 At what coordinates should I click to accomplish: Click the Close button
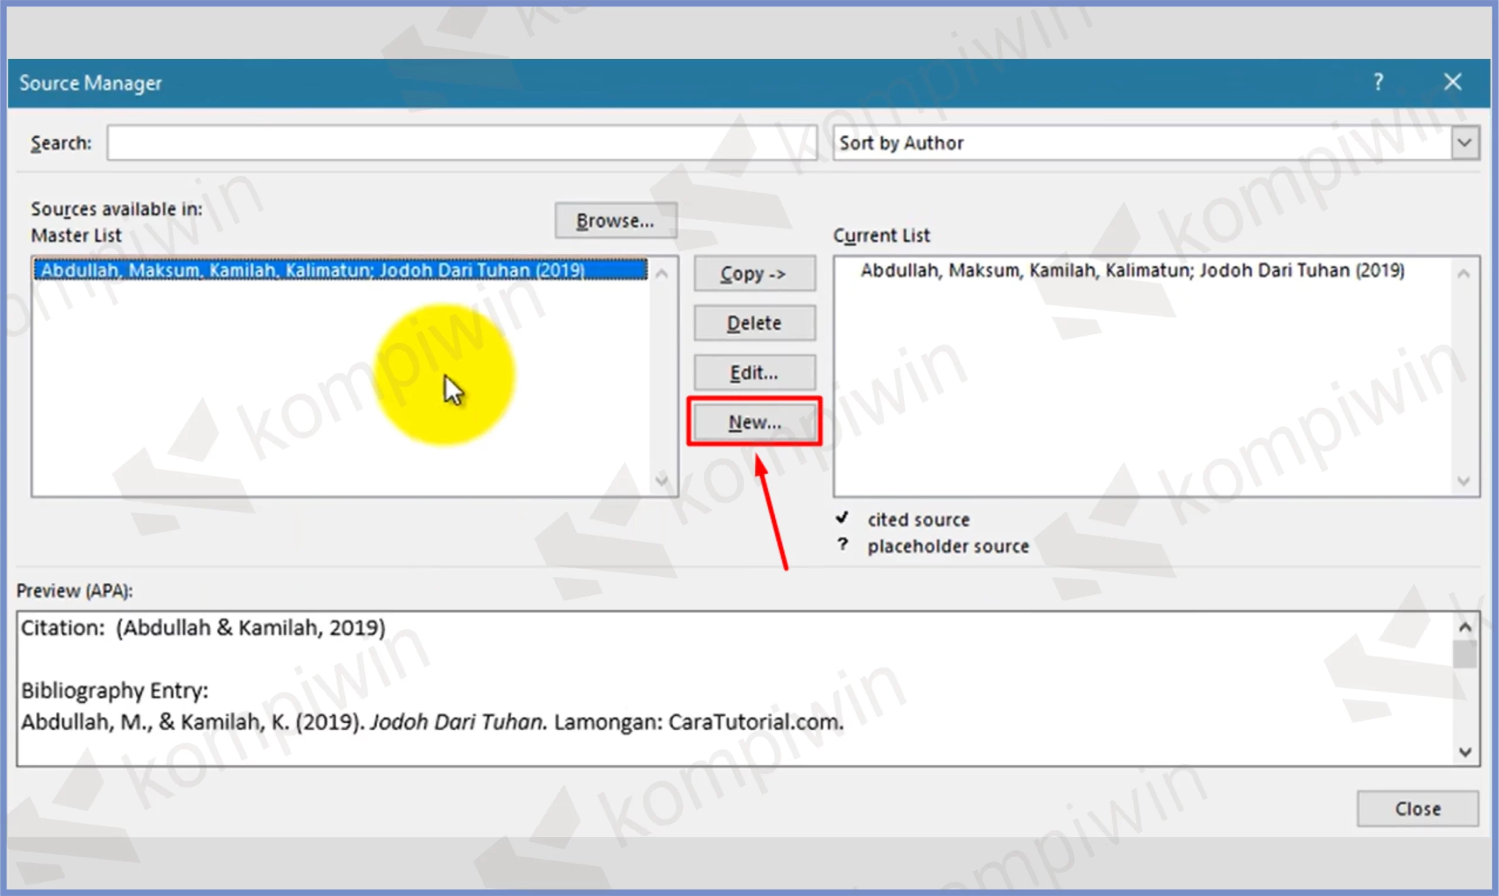coord(1417,809)
